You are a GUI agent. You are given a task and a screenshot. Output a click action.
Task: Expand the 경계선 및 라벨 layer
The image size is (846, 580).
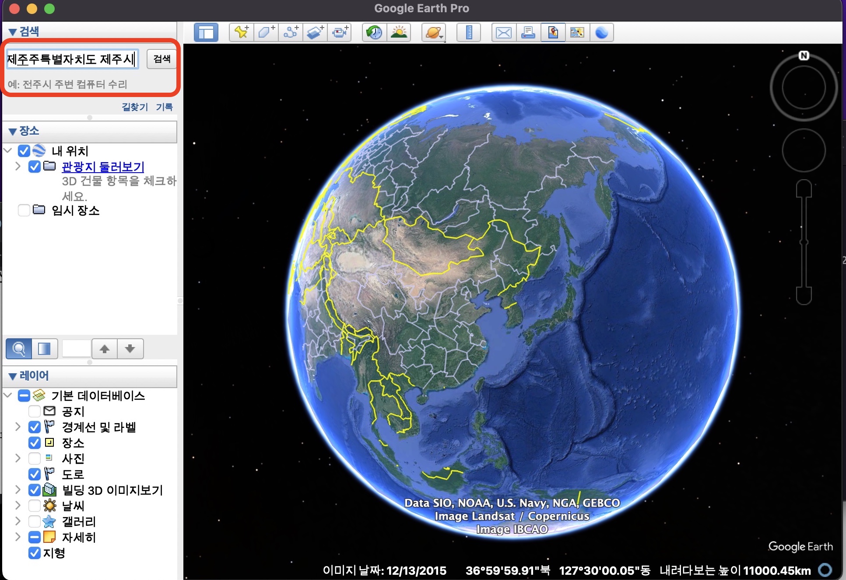click(18, 427)
